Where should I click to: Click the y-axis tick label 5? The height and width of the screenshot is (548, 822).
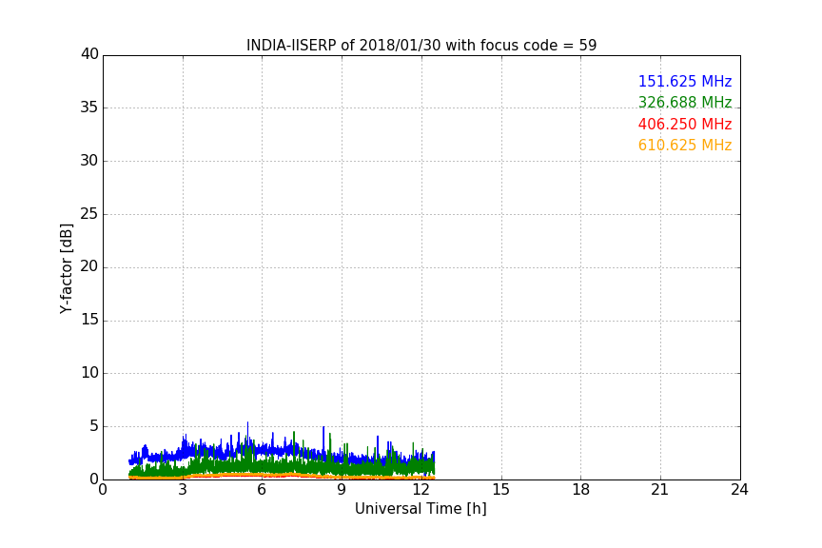coord(94,426)
